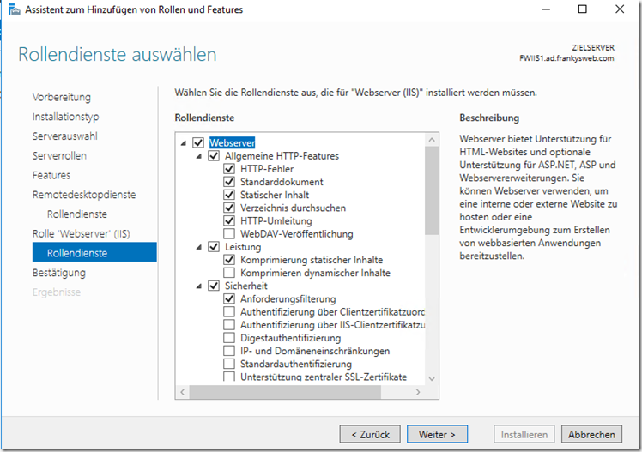Viewport: 642px width, 452px height.
Task: Select Bestätigung step in sidebar
Action: [x=59, y=273]
